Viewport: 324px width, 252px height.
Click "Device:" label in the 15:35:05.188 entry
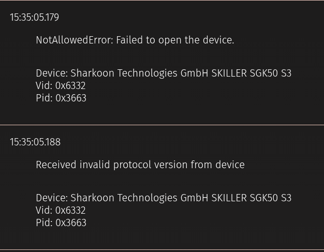point(51,198)
